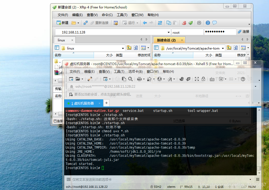
Task: Expand the Xftp host address dropdown
Action: [x=169, y=32]
